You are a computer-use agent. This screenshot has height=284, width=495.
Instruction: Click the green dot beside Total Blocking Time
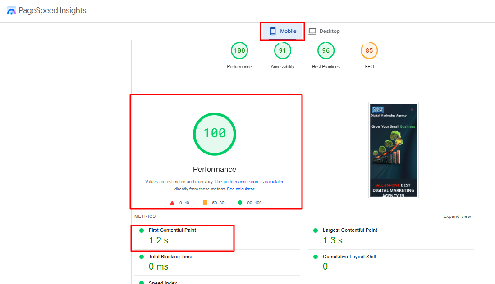[x=142, y=257]
